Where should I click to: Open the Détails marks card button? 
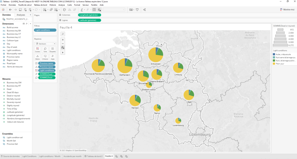[x=37, y=57]
